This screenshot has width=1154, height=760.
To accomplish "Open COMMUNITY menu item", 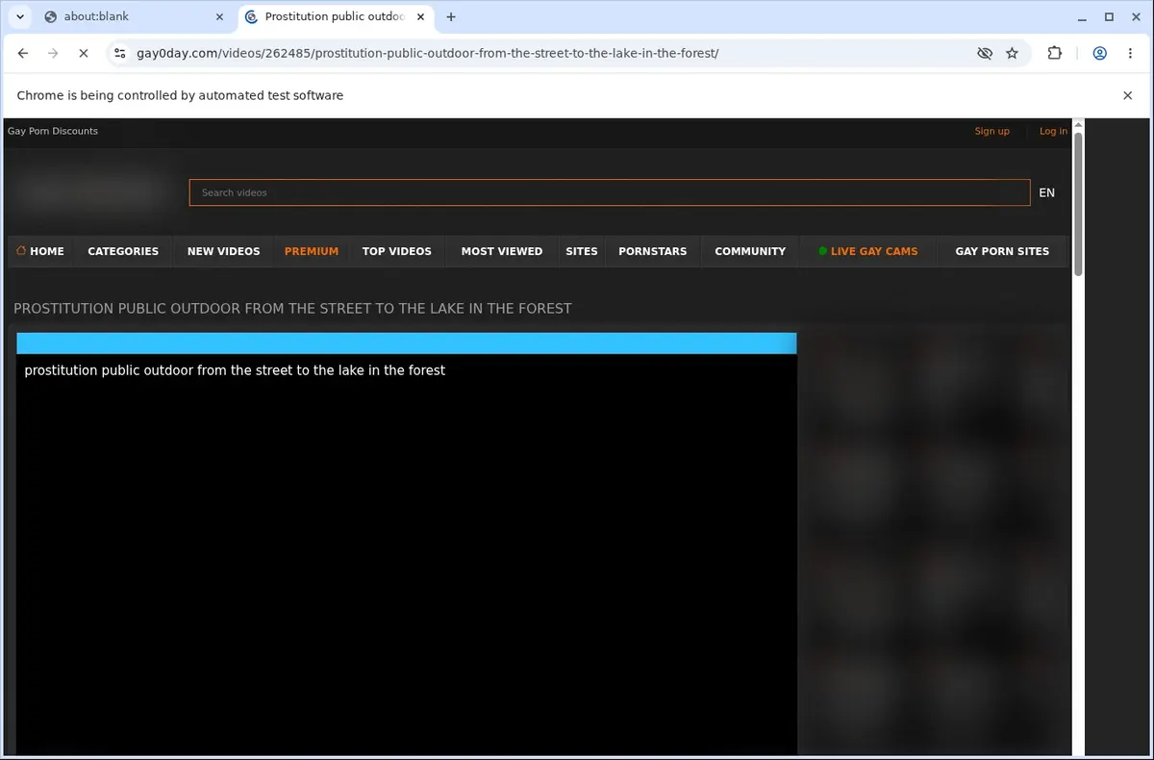I will click(x=750, y=251).
